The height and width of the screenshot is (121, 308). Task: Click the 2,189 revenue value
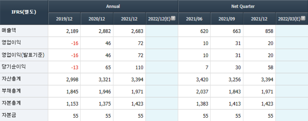[73, 31]
